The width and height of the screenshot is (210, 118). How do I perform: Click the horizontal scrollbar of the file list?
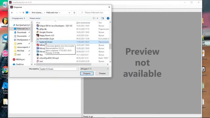(x=64, y=64)
